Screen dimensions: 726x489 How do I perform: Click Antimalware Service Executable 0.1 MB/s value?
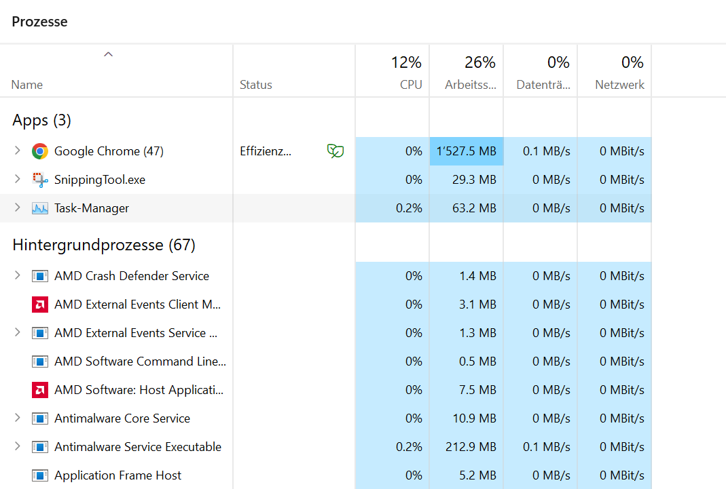546,447
